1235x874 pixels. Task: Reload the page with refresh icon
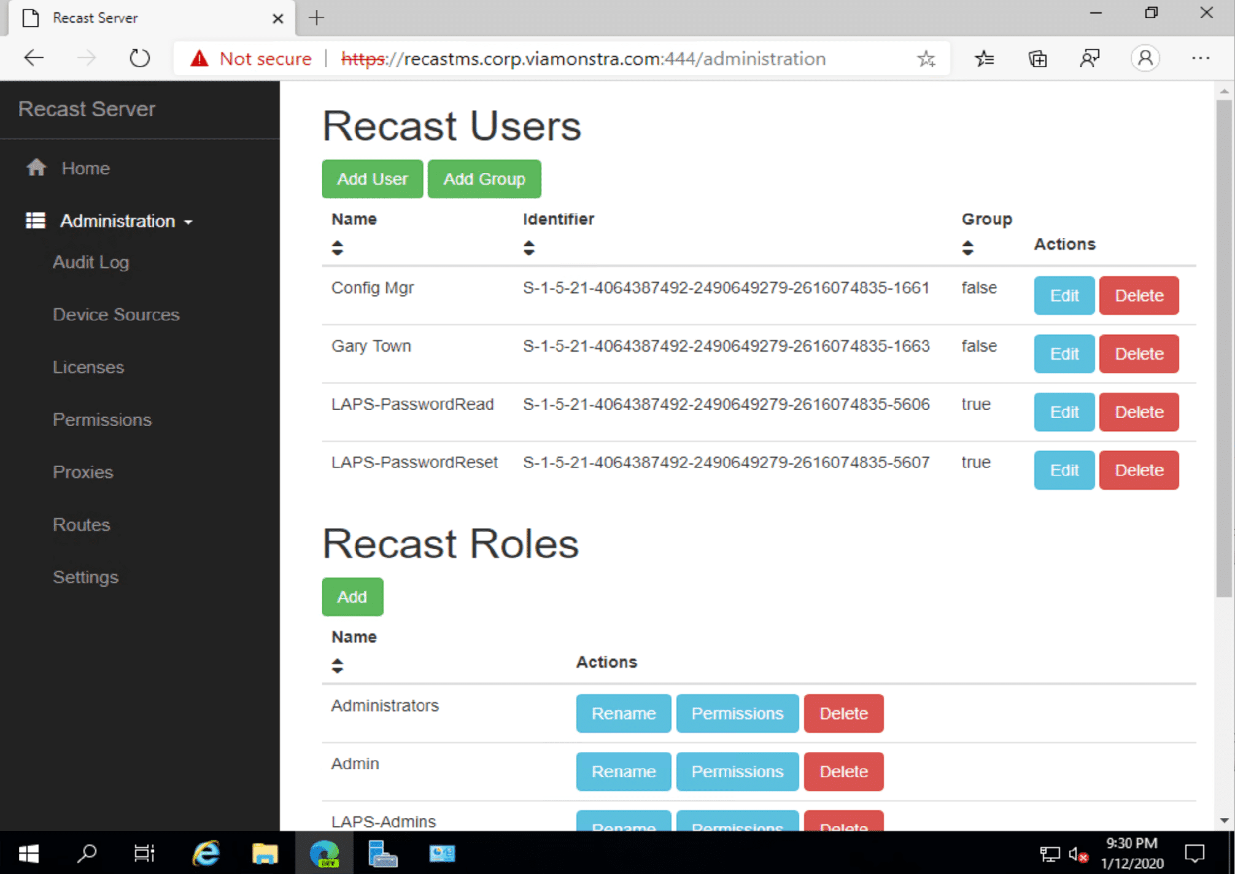coord(139,58)
